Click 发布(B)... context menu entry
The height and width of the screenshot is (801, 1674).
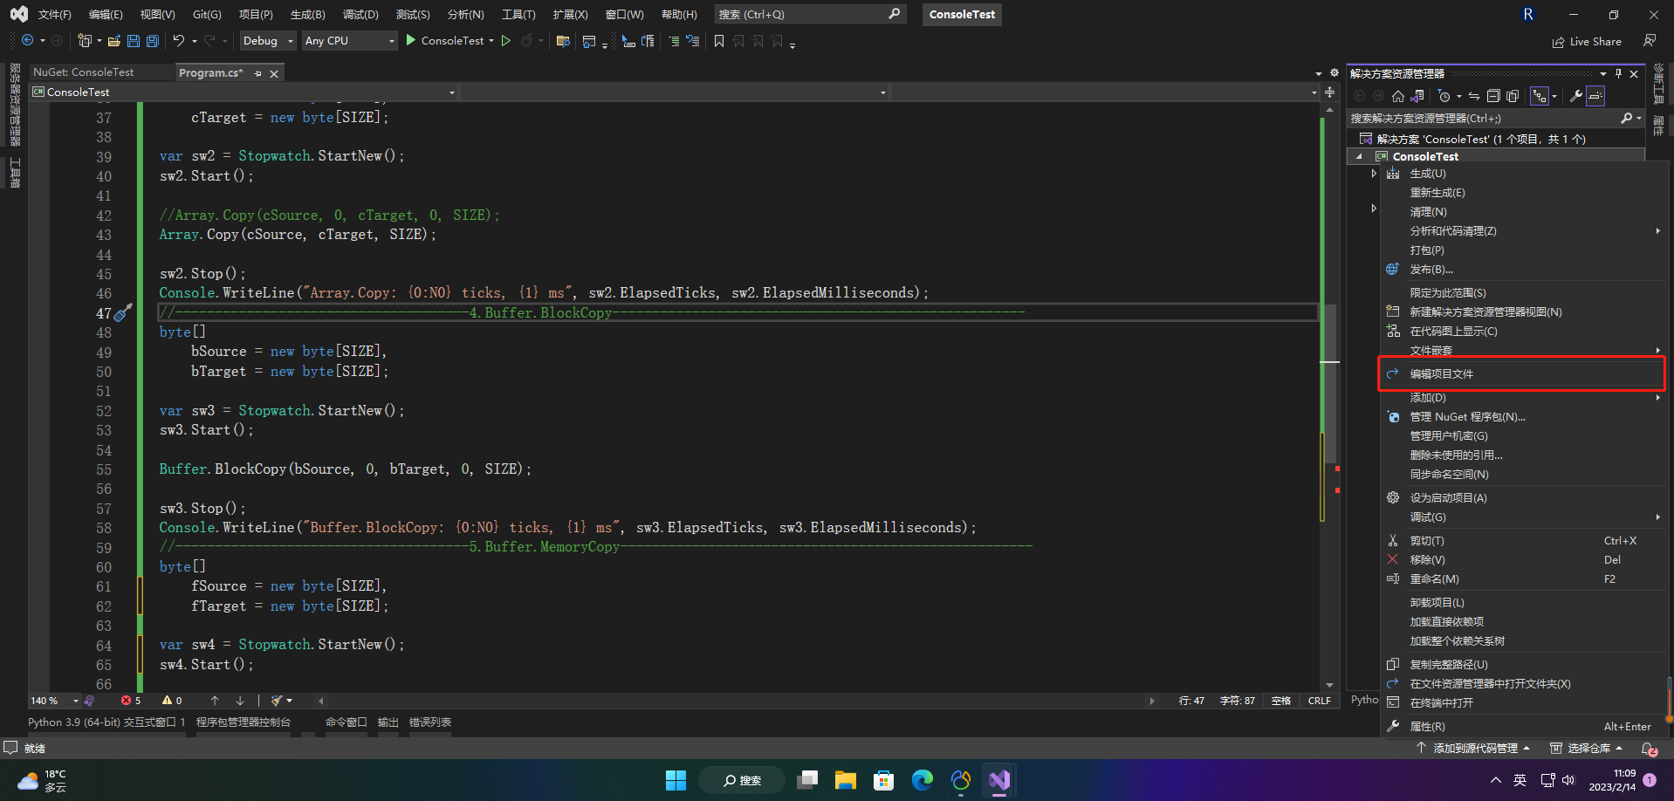point(1523,270)
